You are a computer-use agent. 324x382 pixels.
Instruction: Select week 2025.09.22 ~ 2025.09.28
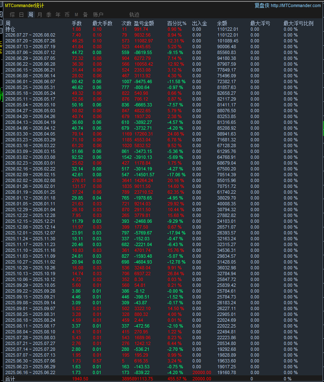(x=30, y=291)
